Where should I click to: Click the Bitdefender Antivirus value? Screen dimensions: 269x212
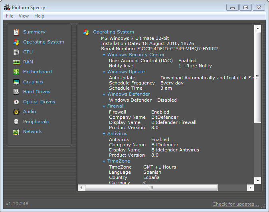coord(175,150)
